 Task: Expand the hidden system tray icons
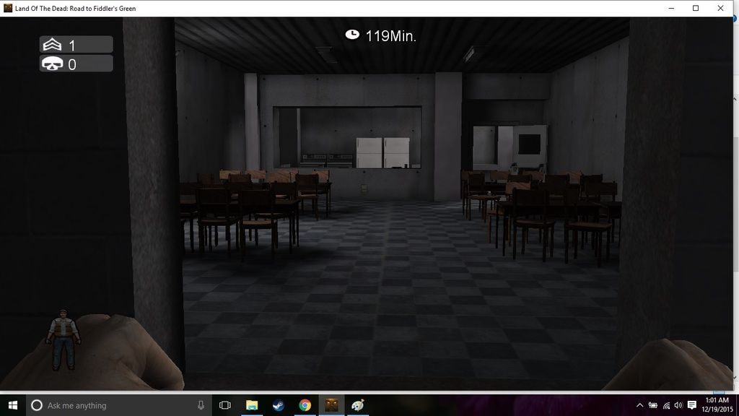tap(640, 405)
